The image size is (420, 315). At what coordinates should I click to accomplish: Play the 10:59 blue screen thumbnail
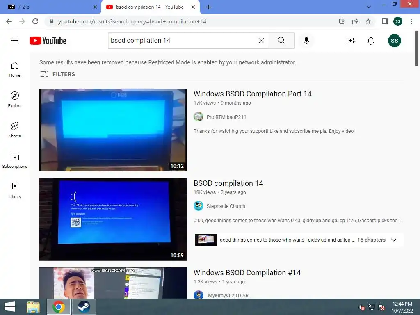(113, 219)
